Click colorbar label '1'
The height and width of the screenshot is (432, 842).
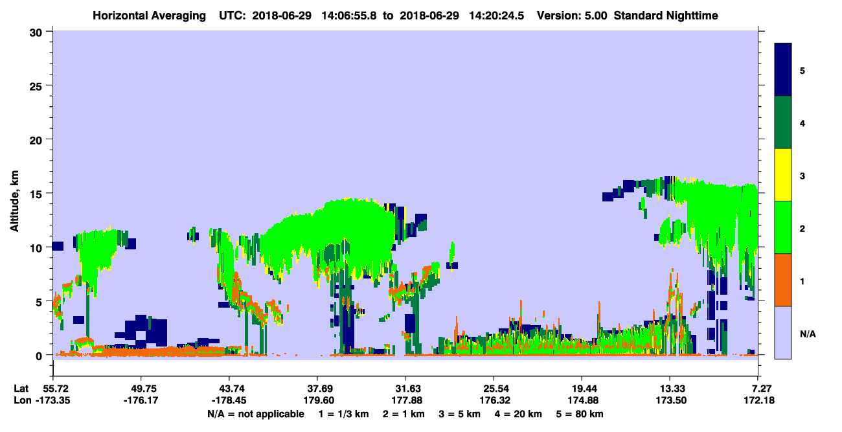tap(802, 280)
